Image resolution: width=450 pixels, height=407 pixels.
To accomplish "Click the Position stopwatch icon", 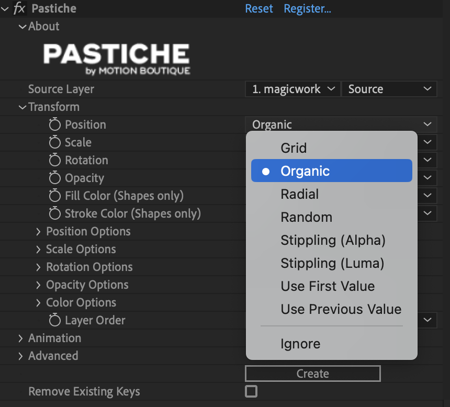I will coord(55,125).
